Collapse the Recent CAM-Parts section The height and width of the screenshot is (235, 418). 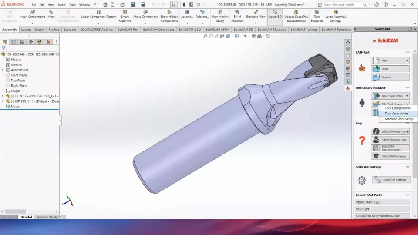(408, 195)
